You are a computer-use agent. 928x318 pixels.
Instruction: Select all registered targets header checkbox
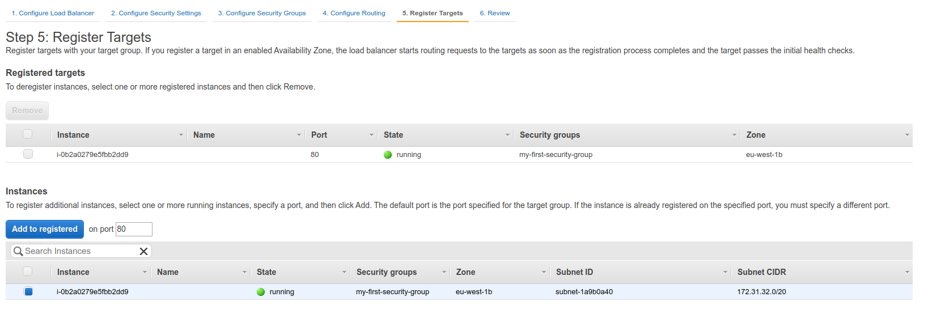28,134
